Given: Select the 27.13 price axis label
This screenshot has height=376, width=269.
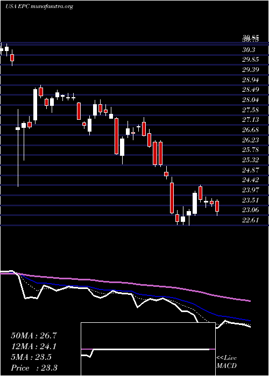Looking at the screenshot, I should tap(251, 120).
